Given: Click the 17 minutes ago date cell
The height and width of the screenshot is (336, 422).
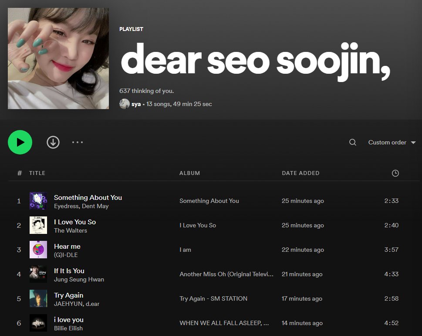Looking at the screenshot, I should coord(302,298).
